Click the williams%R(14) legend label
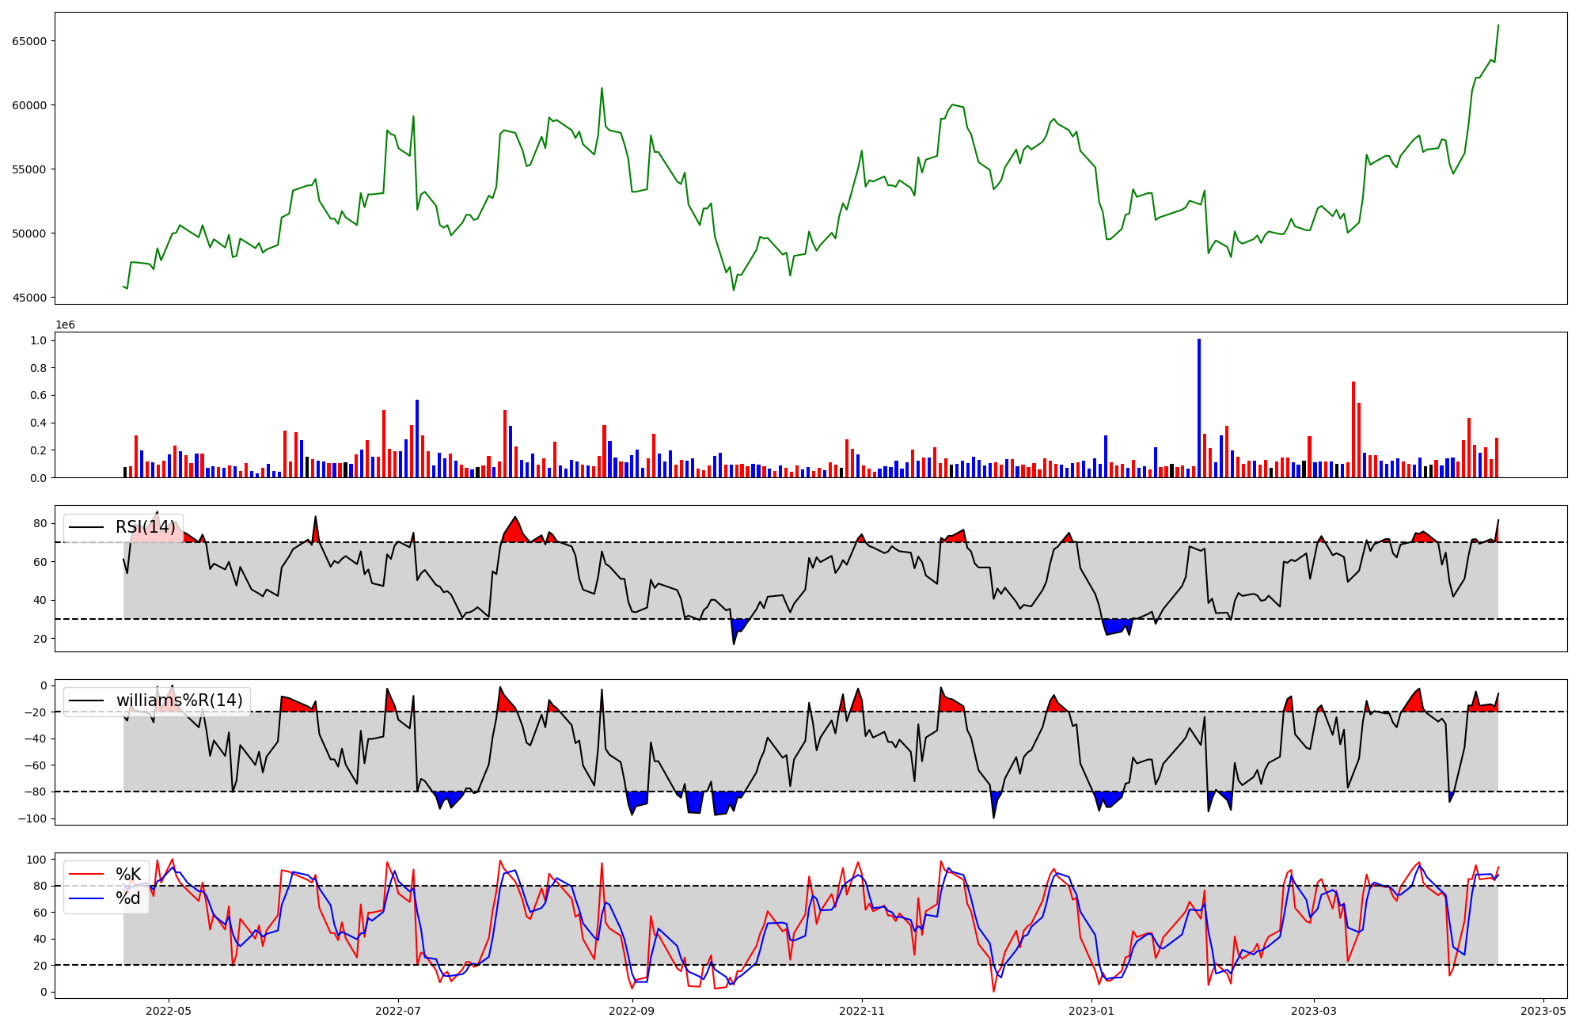 click(180, 701)
